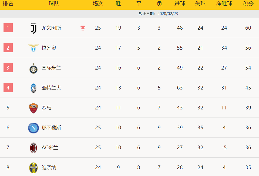Click the Juventus club logo
This screenshot has width=259, height=176.
click(x=33, y=28)
